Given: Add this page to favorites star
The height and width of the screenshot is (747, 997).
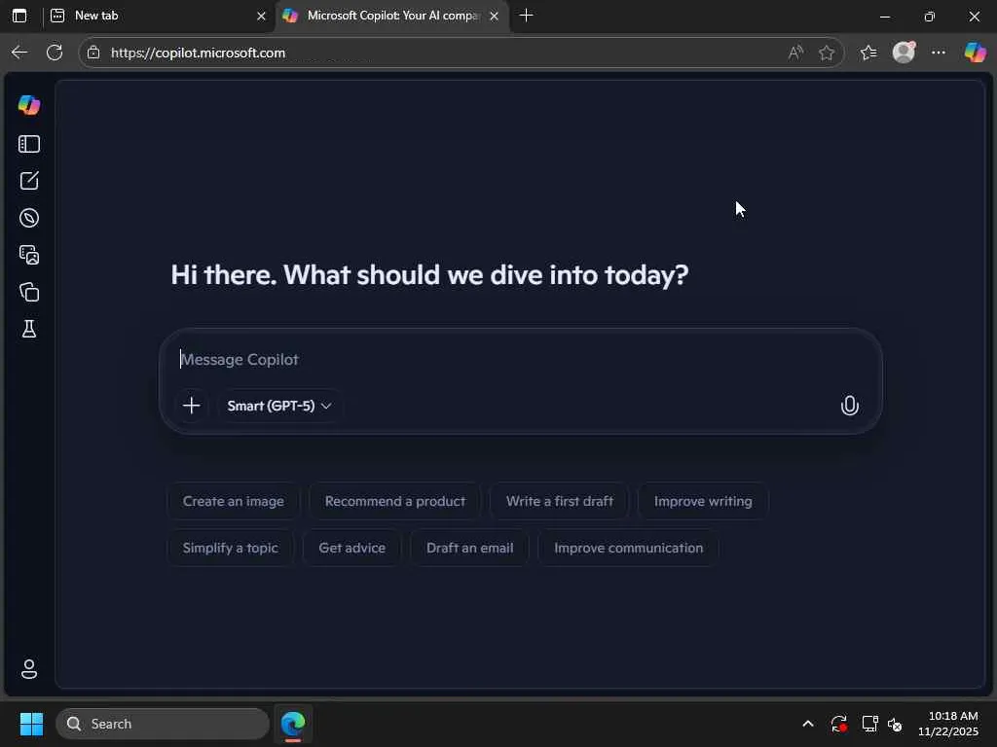Looking at the screenshot, I should coord(827,53).
